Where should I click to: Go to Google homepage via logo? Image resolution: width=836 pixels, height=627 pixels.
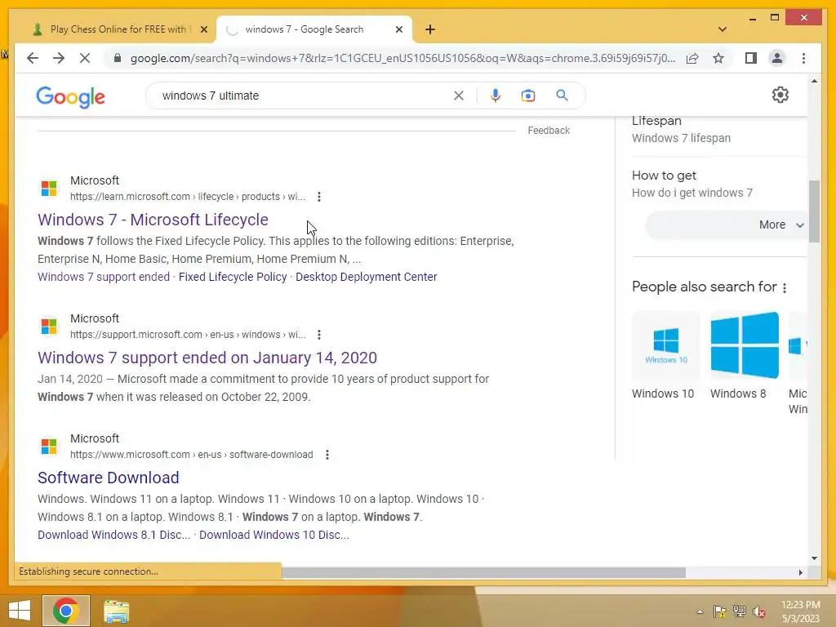coord(70,96)
